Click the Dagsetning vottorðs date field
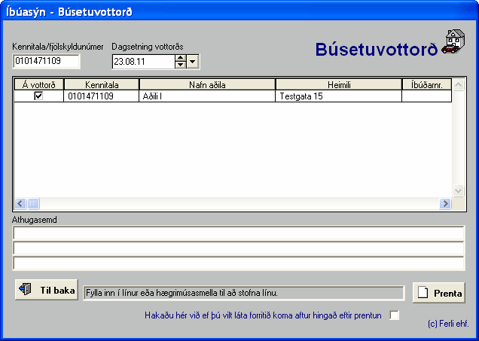The height and width of the screenshot is (341, 479). pos(143,62)
